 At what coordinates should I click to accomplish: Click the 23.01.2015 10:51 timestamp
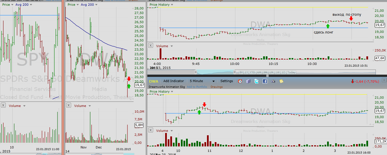(356, 66)
